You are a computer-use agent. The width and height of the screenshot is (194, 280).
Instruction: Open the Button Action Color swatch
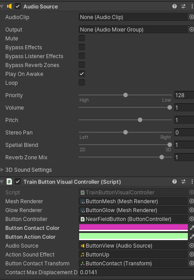click(133, 237)
